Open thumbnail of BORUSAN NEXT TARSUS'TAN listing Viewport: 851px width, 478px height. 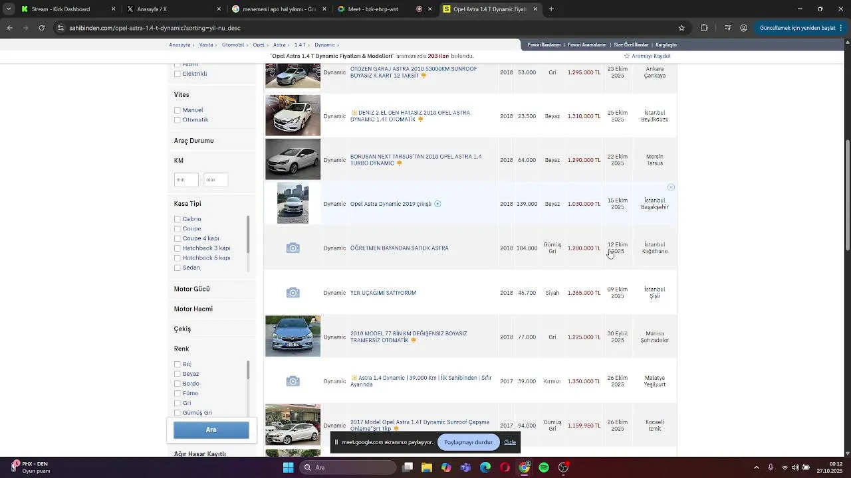tap(293, 159)
